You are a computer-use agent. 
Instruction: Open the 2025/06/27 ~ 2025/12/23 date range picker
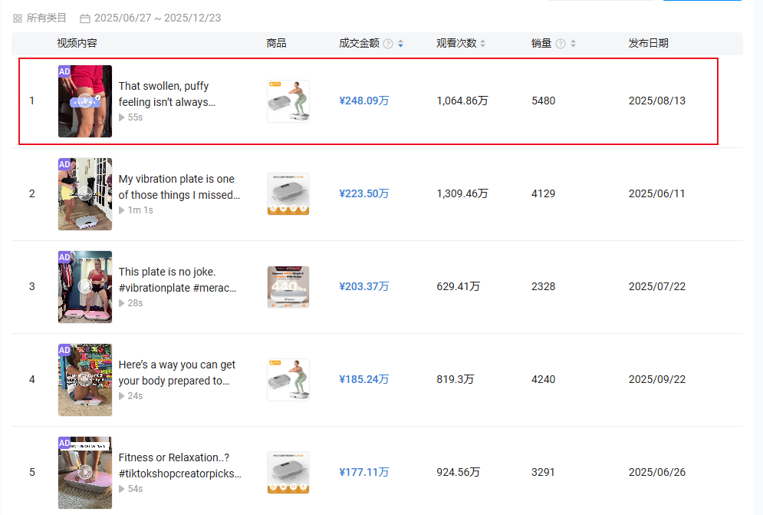click(x=157, y=18)
